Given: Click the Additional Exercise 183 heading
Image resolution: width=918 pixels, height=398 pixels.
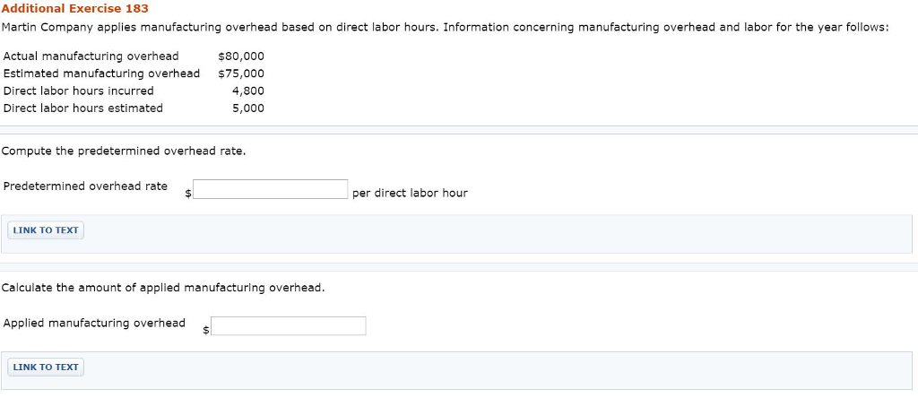Looking at the screenshot, I should [x=75, y=9].
